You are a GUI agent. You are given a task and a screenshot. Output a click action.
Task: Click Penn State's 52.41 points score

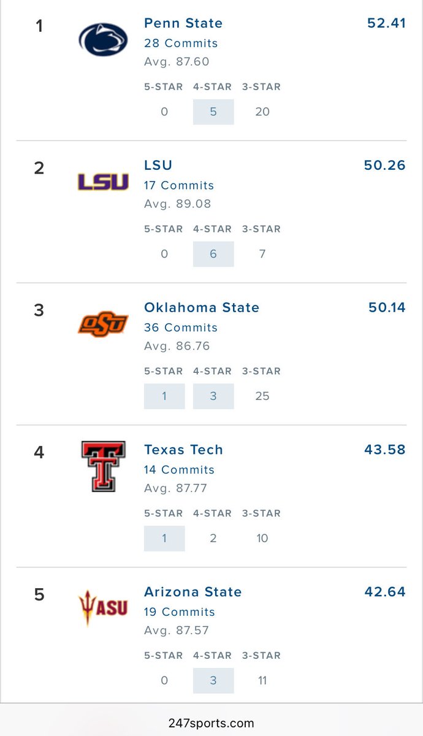click(x=386, y=23)
